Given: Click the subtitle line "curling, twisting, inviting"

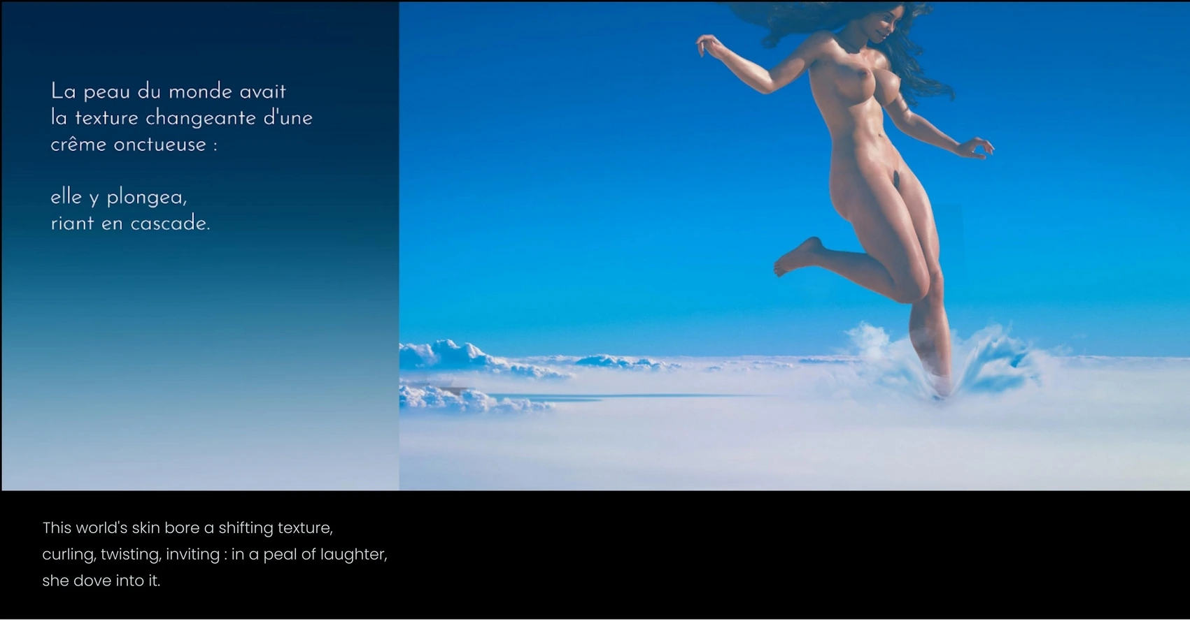Looking at the screenshot, I should 131,555.
